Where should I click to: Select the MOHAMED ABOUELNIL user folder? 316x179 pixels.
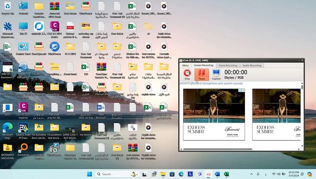[7, 152]
